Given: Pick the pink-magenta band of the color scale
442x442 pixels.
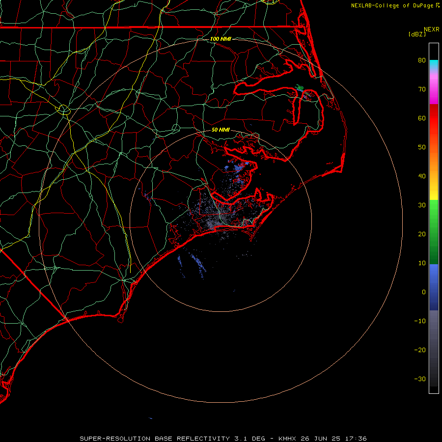Looking at the screenshot, I should (x=434, y=90).
